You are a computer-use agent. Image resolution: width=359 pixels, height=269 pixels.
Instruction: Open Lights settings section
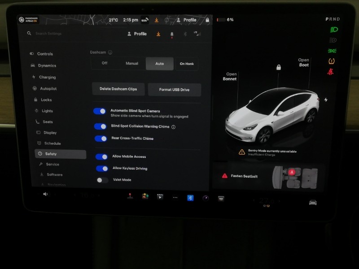point(44,111)
